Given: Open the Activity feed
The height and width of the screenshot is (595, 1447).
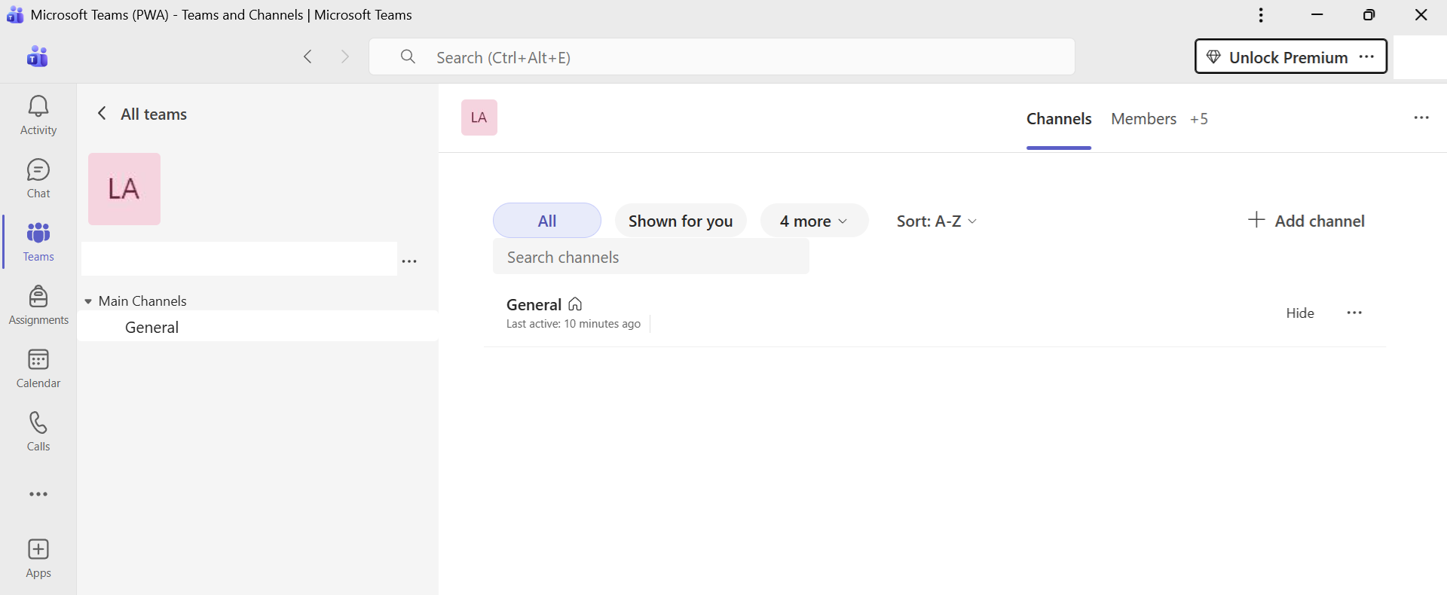Looking at the screenshot, I should tap(38, 115).
